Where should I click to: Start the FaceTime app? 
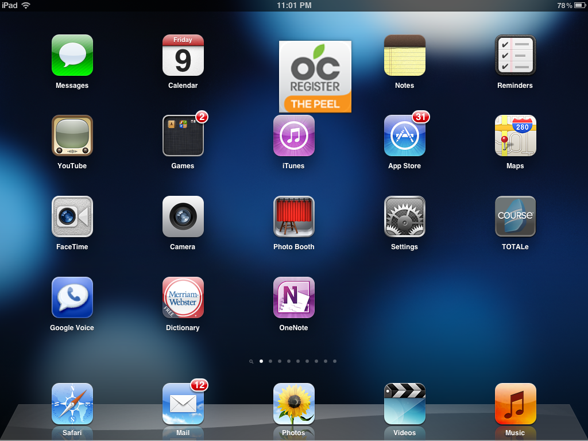72,216
